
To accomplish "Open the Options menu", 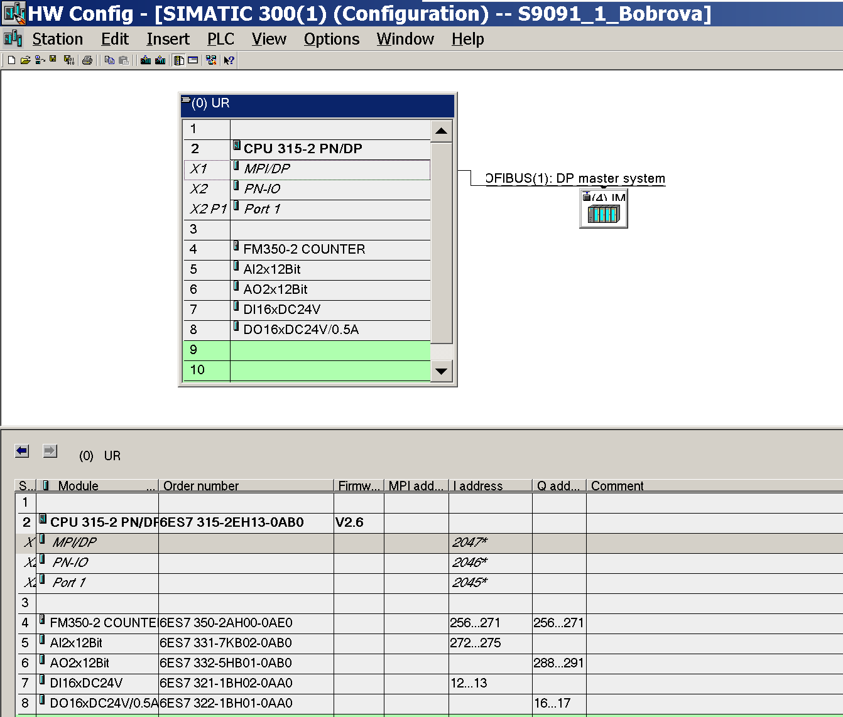I will click(x=332, y=39).
